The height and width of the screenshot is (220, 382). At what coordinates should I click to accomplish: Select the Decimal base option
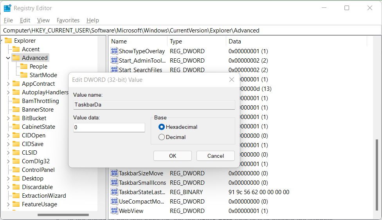[162, 137]
